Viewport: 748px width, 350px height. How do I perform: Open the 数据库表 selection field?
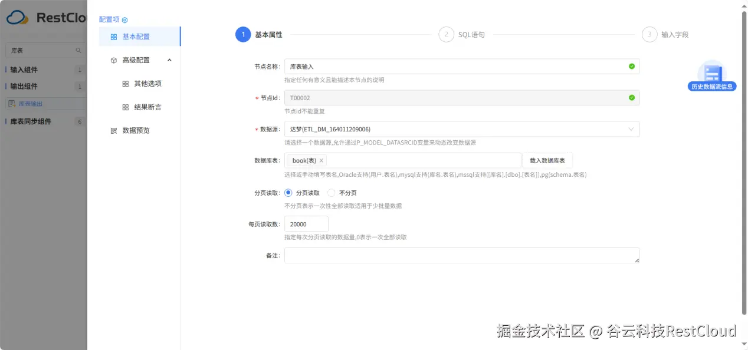[x=413, y=160]
